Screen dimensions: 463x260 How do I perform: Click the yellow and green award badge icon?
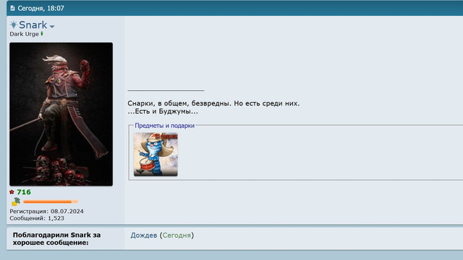point(16,201)
